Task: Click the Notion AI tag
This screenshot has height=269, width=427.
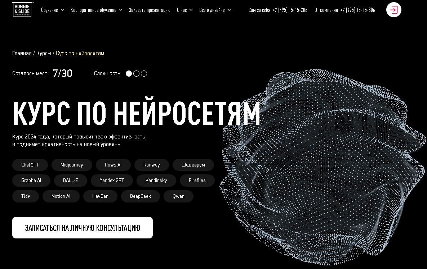Action: click(61, 196)
